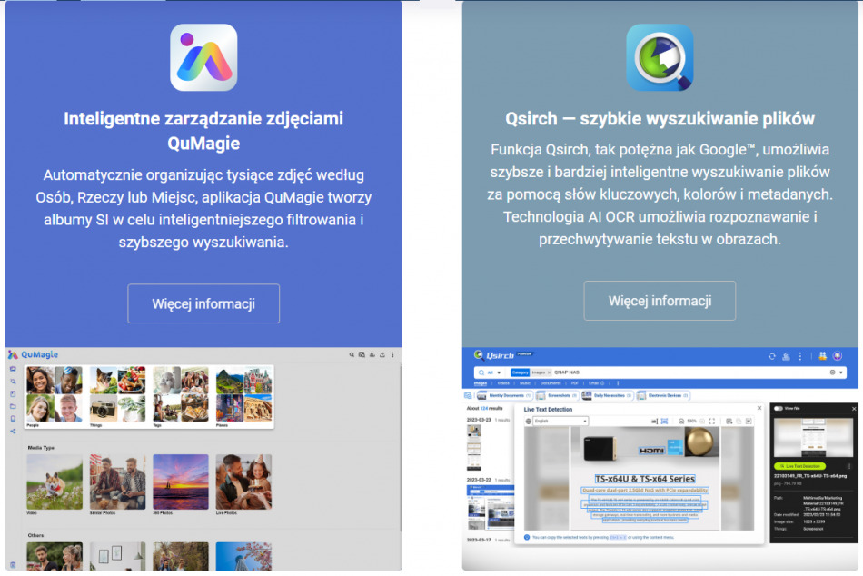Image resolution: width=863 pixels, height=576 pixels.
Task: Switch to the Videos tab in Qsirch
Action: point(504,383)
